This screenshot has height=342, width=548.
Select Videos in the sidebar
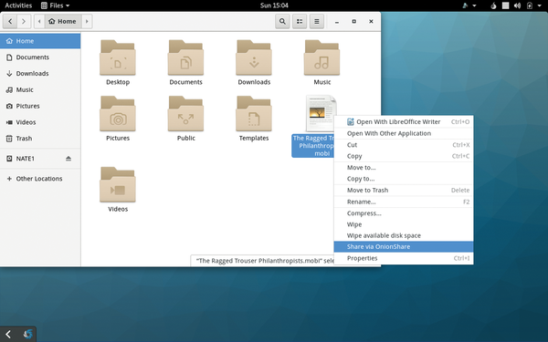pyautogui.click(x=40, y=122)
